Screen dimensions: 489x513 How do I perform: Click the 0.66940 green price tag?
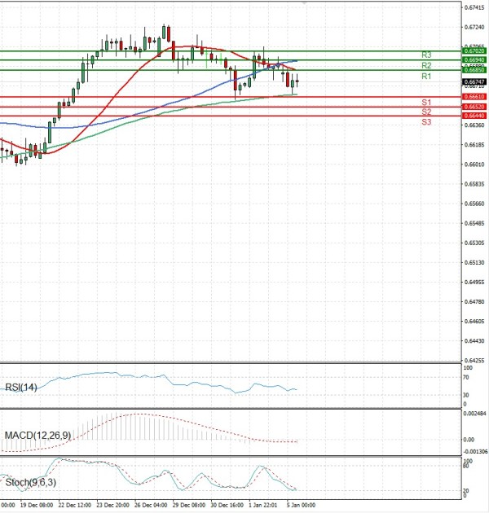tap(474, 60)
